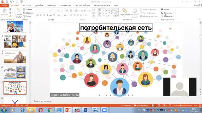202x113 pixels.
Task: Click the Вставить paste icon
Action: click(x=5, y=11)
